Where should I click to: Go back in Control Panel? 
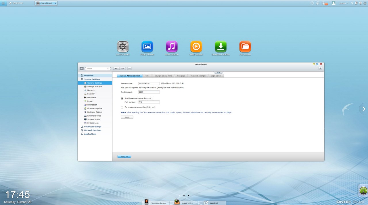coord(116,69)
